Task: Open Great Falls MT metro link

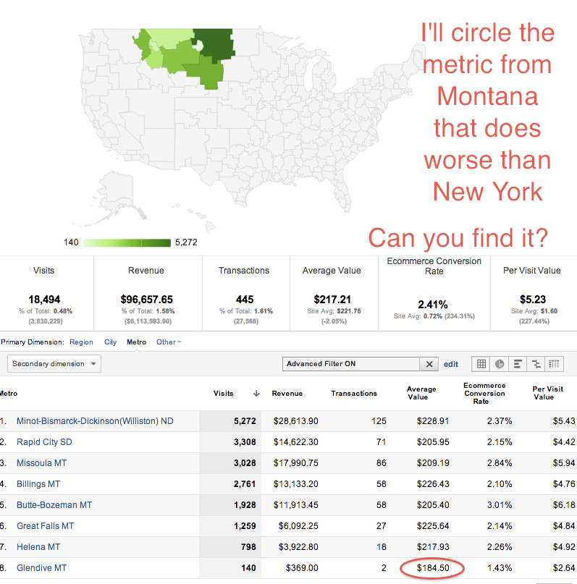Action: click(x=46, y=526)
